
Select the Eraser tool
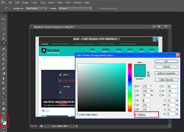pos(4,68)
